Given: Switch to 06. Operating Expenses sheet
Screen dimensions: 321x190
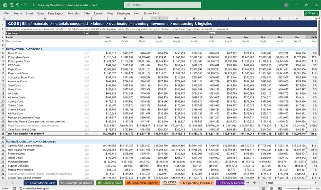Looking at the screenshot, I should point(196,183).
